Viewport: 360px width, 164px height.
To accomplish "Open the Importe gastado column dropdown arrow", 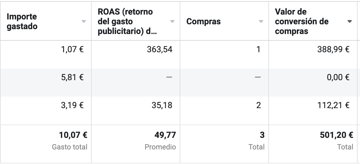I will coord(84,21).
